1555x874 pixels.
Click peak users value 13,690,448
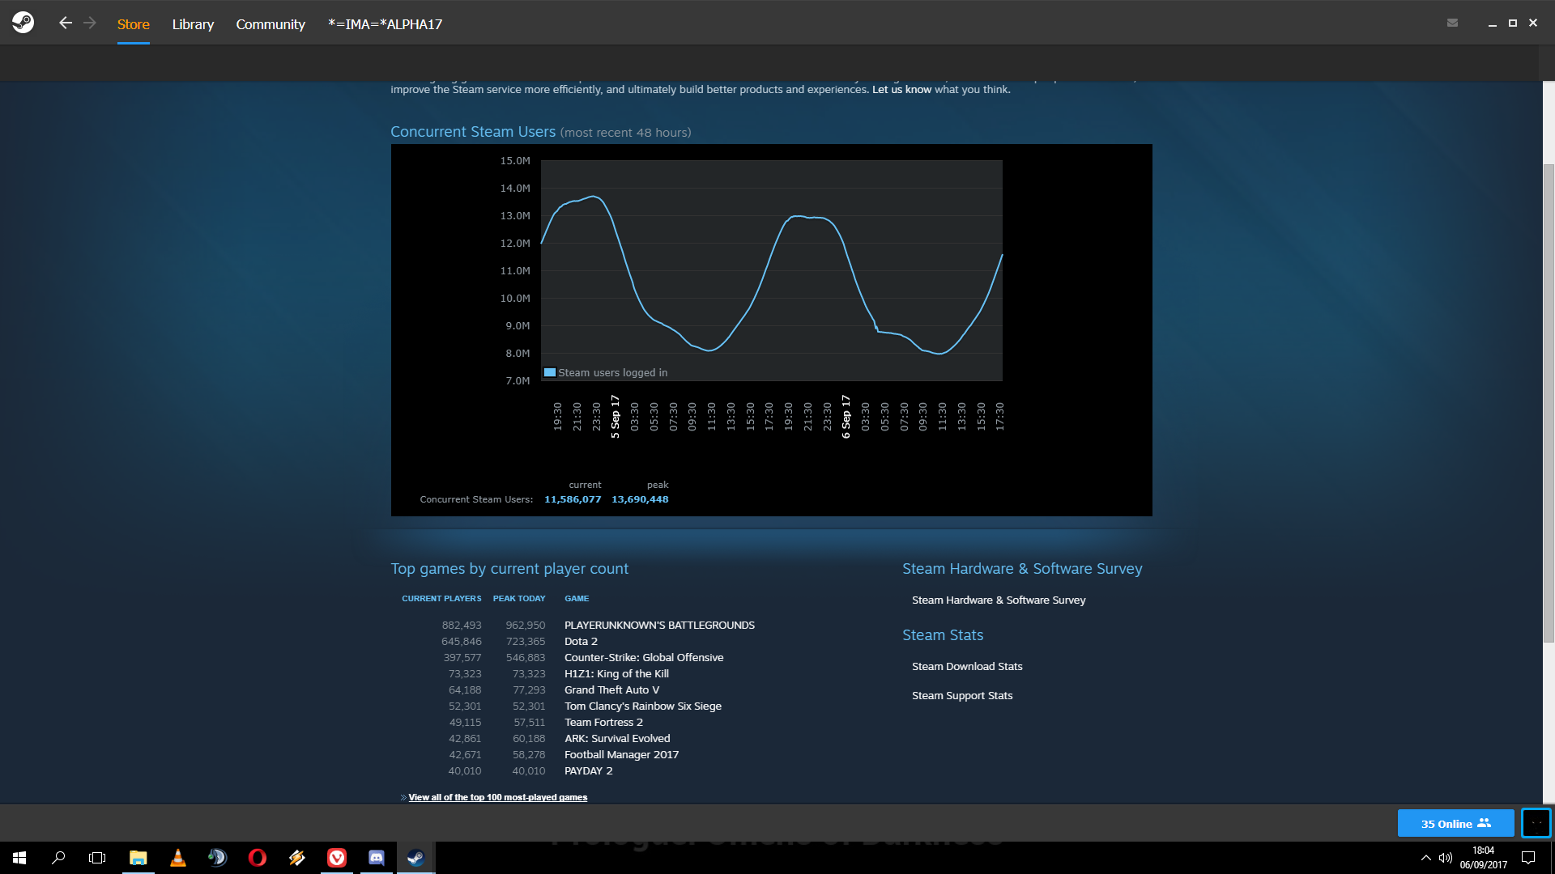[640, 499]
